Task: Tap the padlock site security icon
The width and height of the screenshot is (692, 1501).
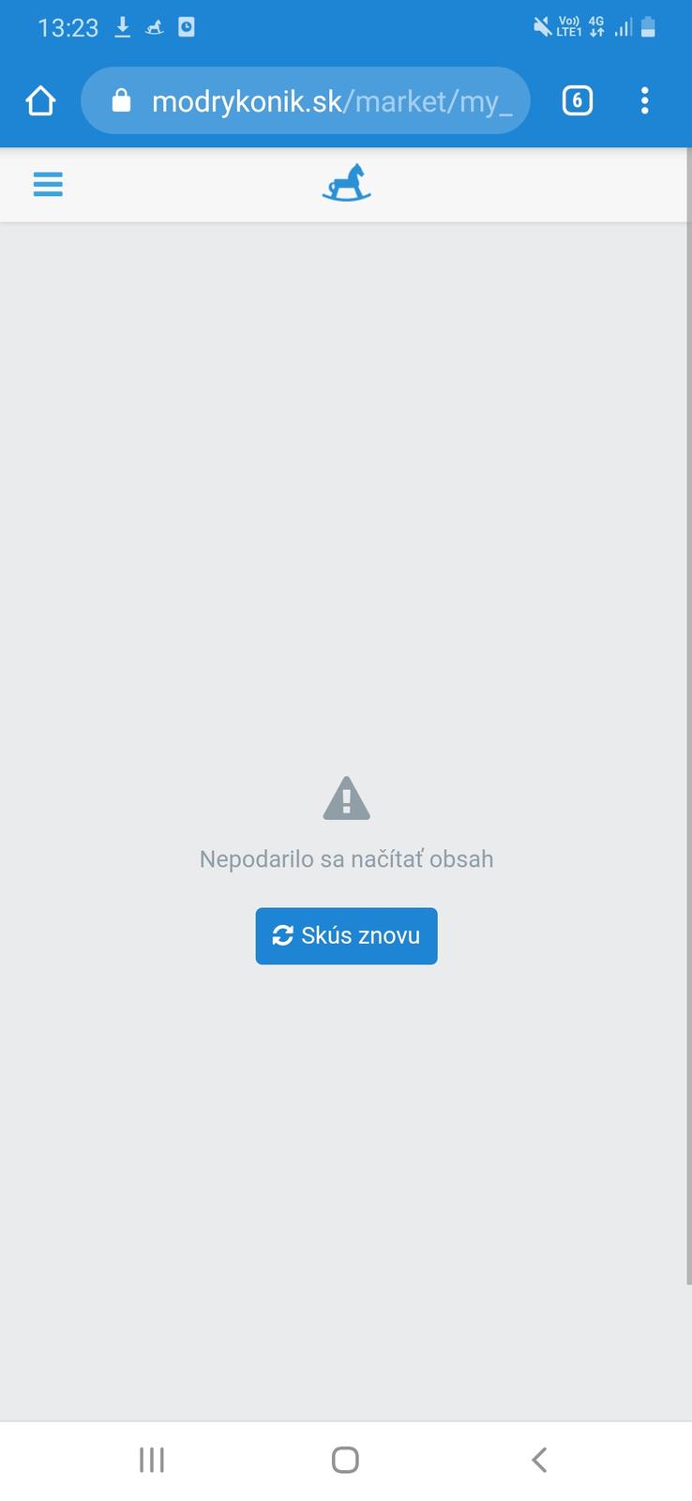Action: pos(121,100)
